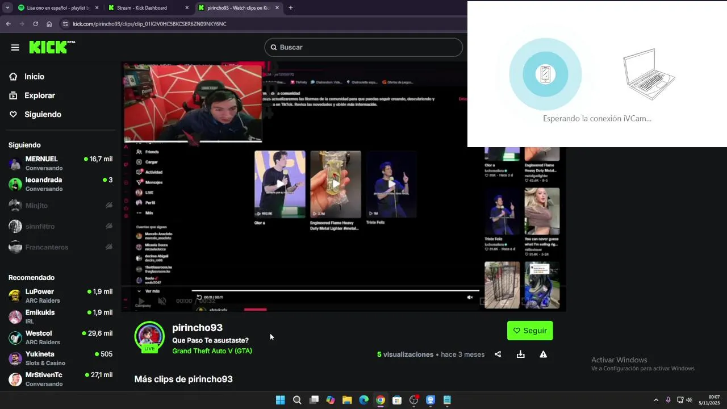Click the Seguir follow button

tap(530, 331)
